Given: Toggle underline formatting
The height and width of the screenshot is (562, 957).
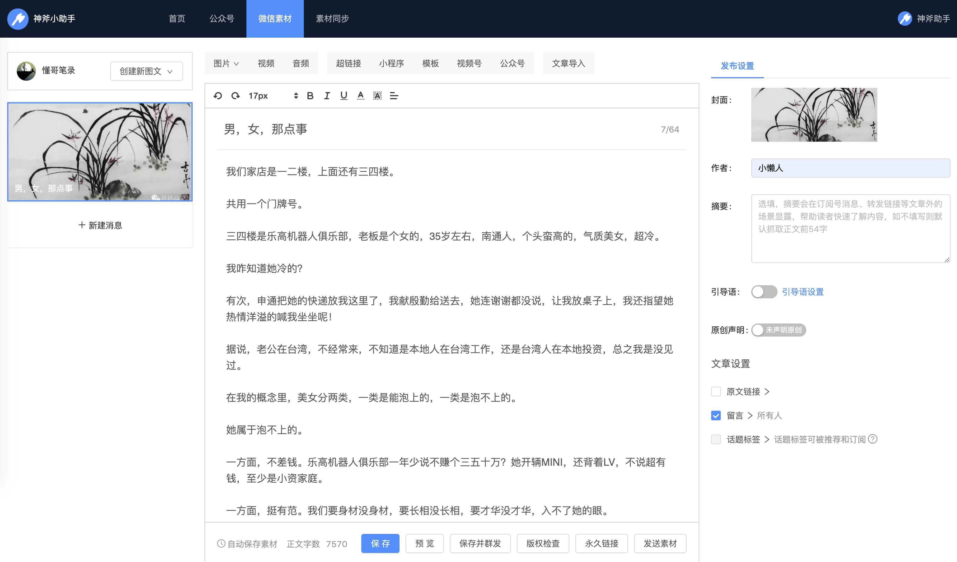Looking at the screenshot, I should coord(343,96).
